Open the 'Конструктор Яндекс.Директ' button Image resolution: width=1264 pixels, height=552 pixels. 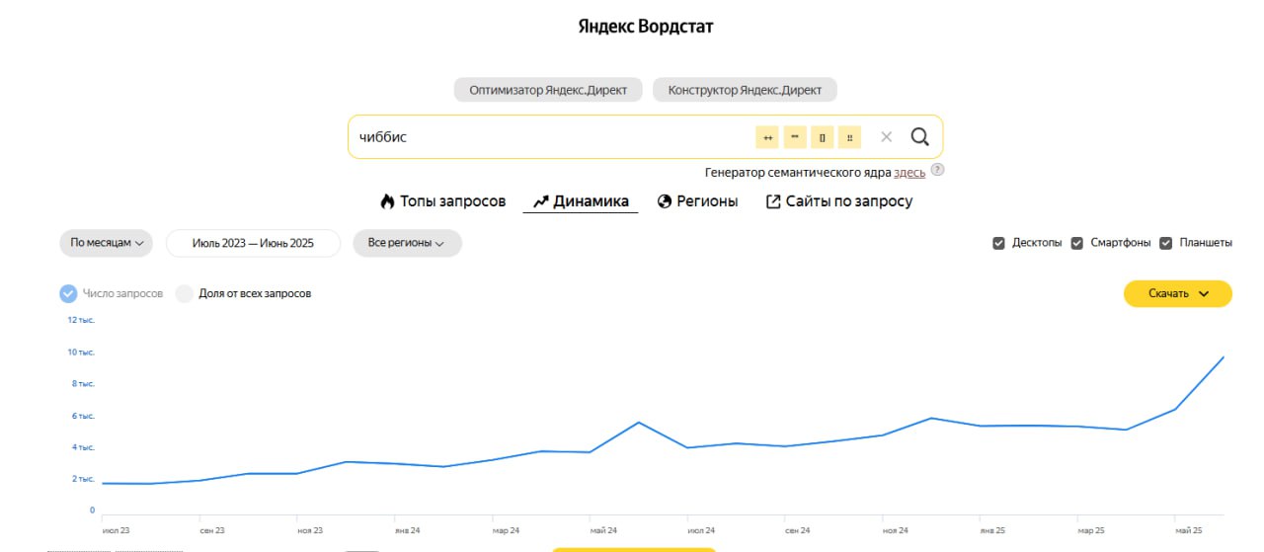pyautogui.click(x=745, y=90)
